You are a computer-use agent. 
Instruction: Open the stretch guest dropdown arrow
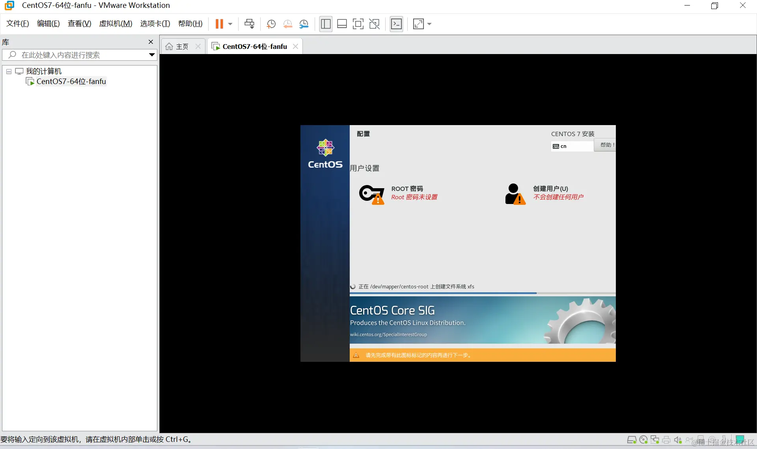[429, 24]
